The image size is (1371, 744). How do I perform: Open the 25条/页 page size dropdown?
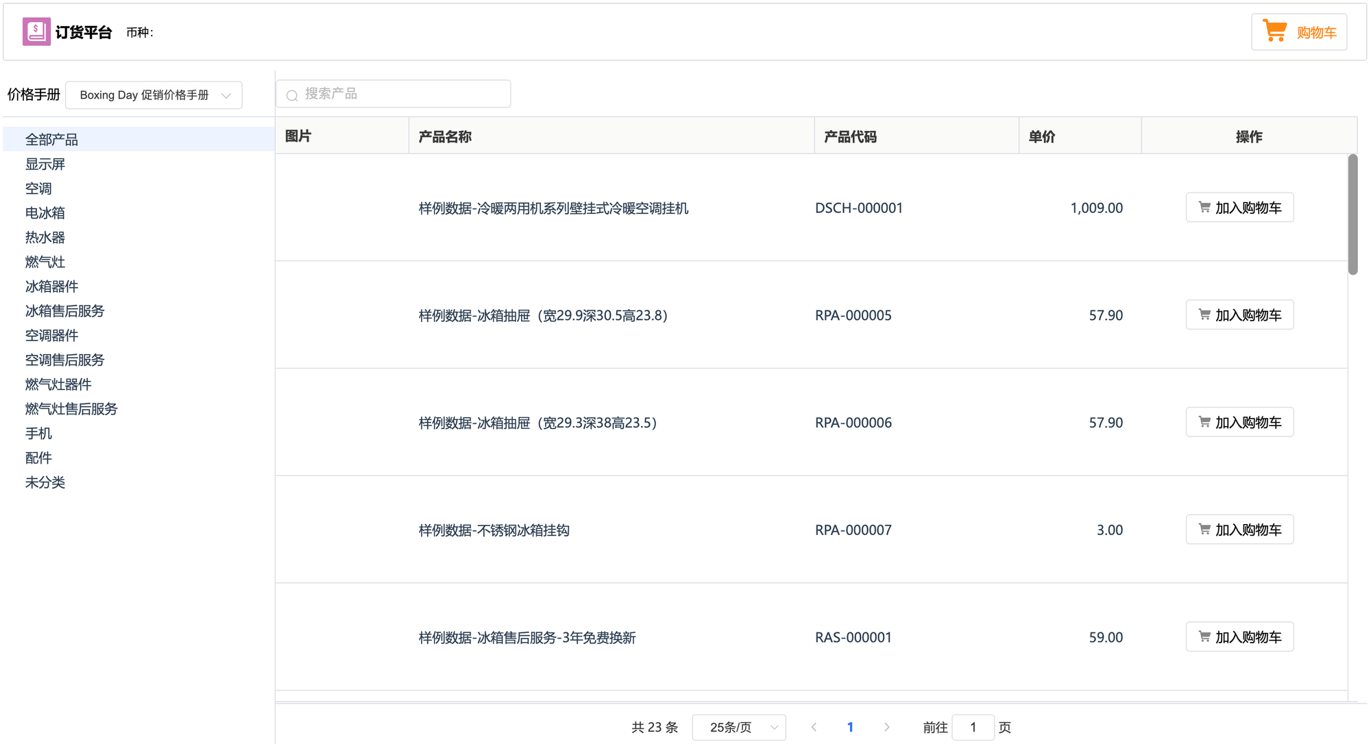click(x=739, y=727)
